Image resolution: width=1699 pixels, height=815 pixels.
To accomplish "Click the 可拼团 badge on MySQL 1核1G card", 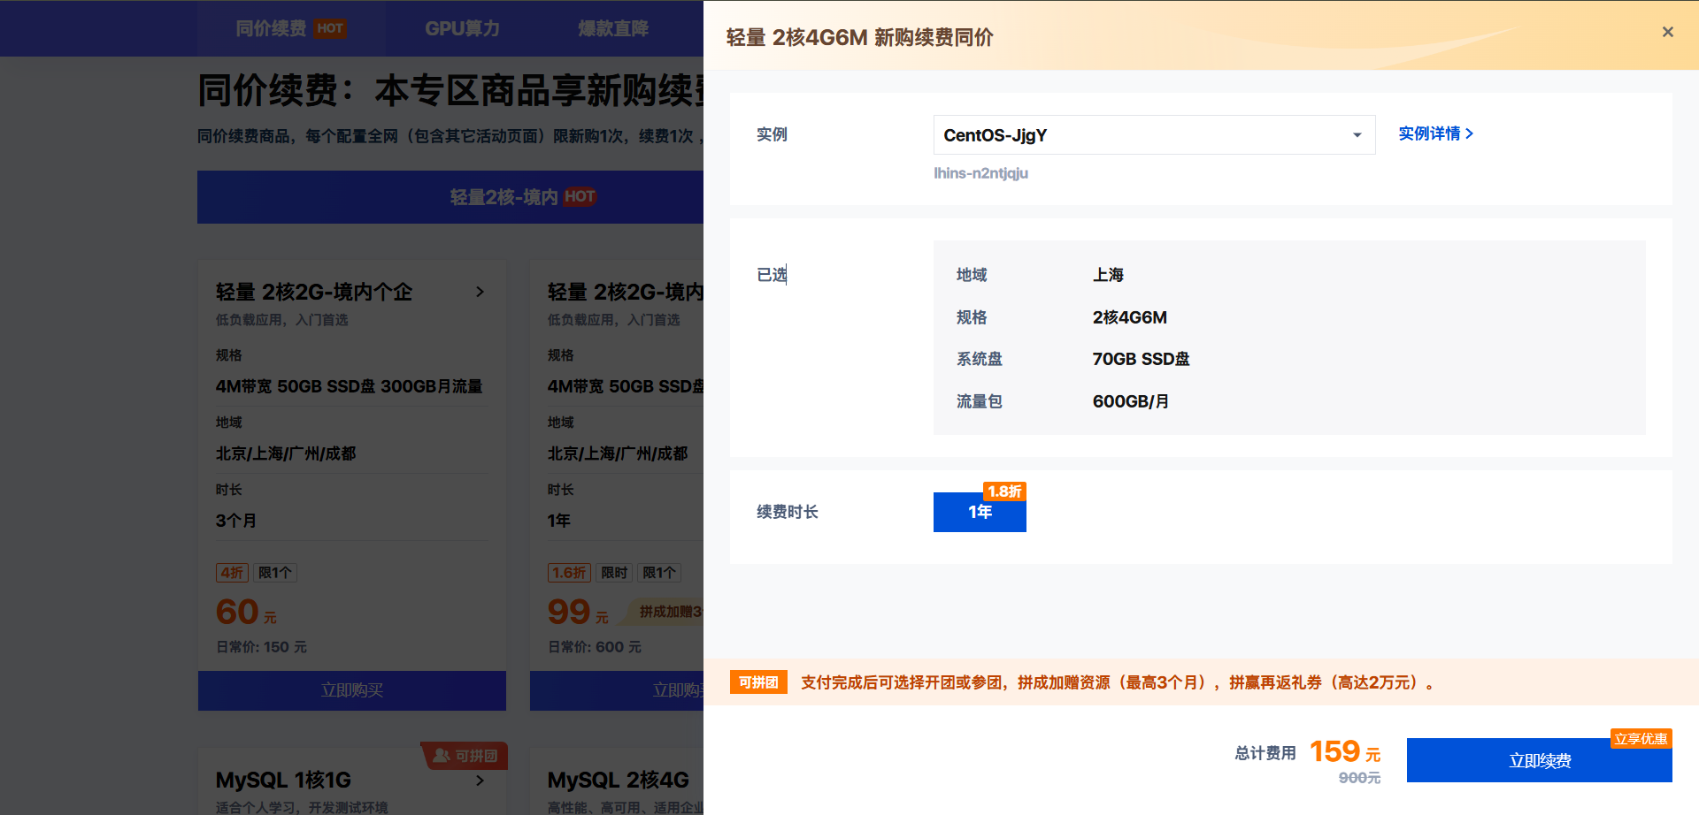I will (x=465, y=756).
